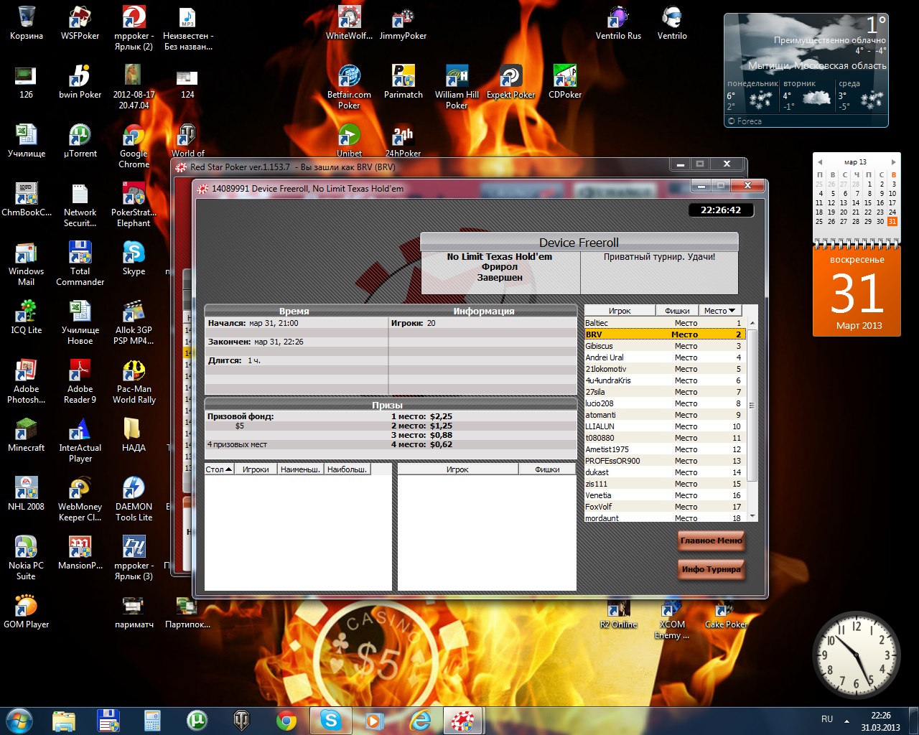
Task: Select player Gibiscus in standings
Action: coord(665,346)
